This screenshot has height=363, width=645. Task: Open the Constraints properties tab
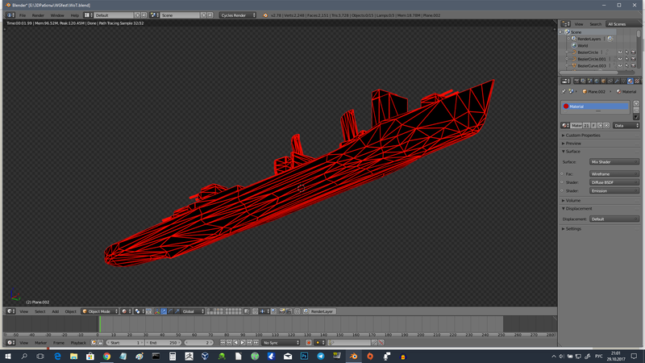point(610,81)
